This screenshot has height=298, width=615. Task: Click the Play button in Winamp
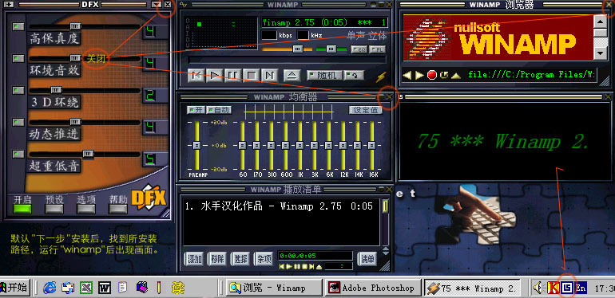pos(215,75)
